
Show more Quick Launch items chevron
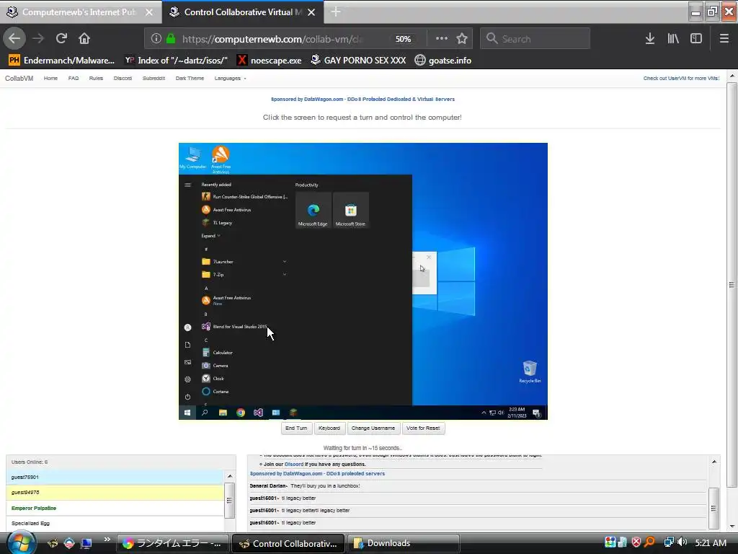[x=107, y=539]
